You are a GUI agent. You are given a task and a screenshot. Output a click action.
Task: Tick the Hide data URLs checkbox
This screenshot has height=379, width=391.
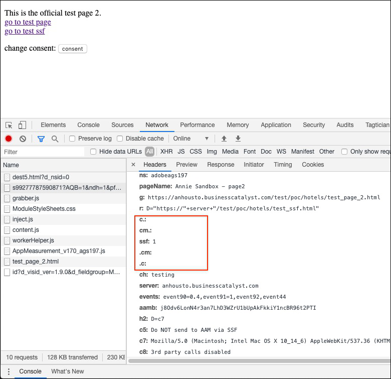tap(93, 152)
